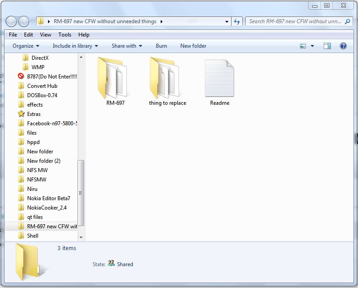Select the Extras star icon

(x=21, y=114)
